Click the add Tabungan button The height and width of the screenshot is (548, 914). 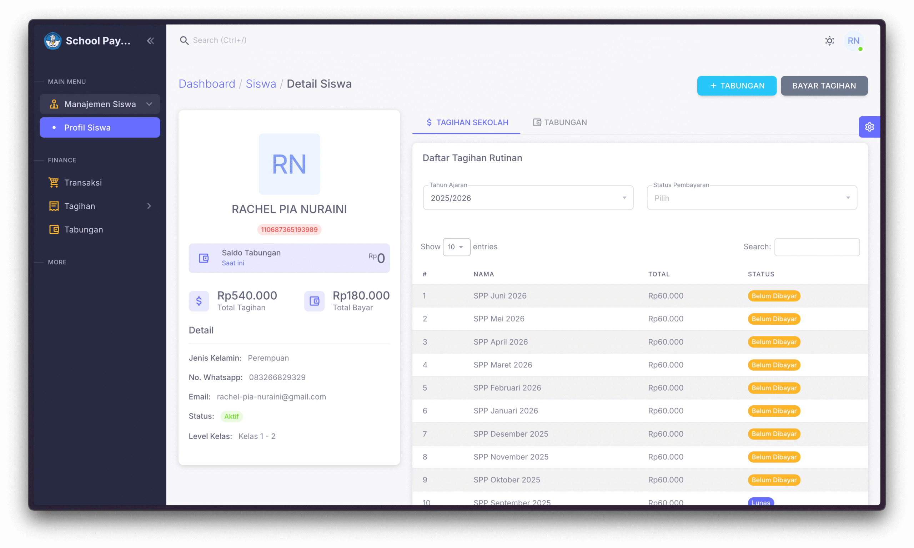(x=736, y=86)
